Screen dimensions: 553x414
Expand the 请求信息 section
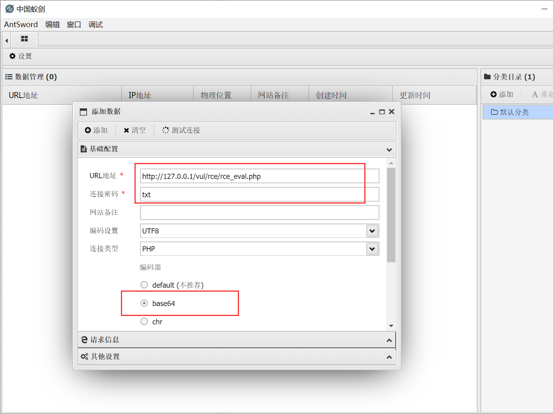pos(236,340)
